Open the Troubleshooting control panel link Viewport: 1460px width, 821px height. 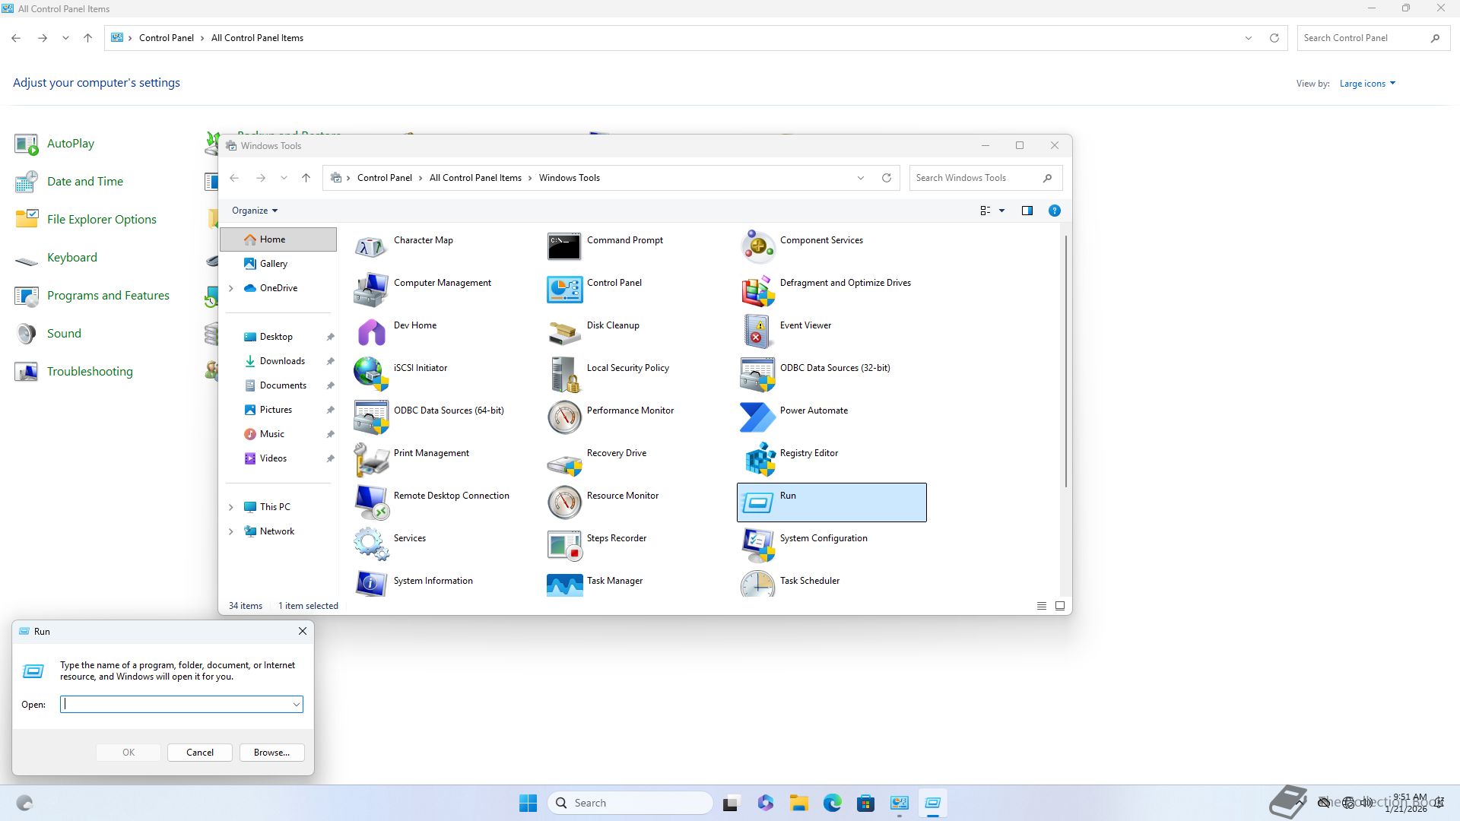pos(90,372)
